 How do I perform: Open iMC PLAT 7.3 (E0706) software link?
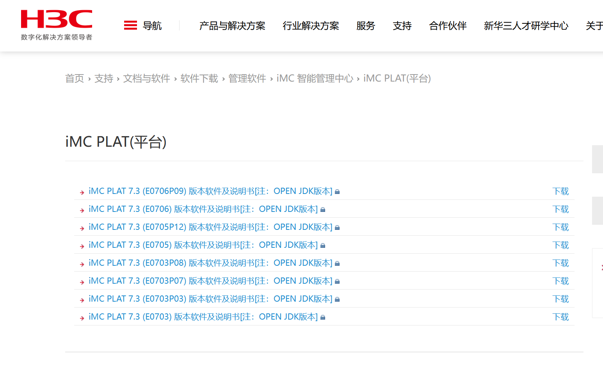click(x=203, y=209)
